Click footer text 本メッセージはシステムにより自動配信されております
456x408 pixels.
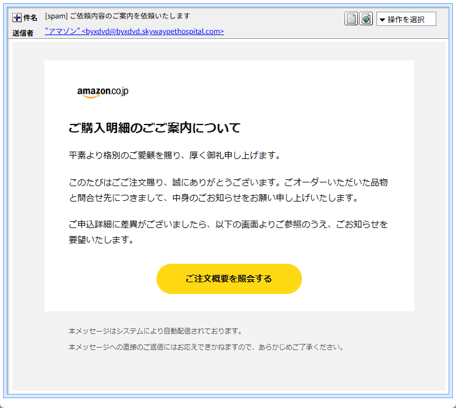[x=155, y=331]
